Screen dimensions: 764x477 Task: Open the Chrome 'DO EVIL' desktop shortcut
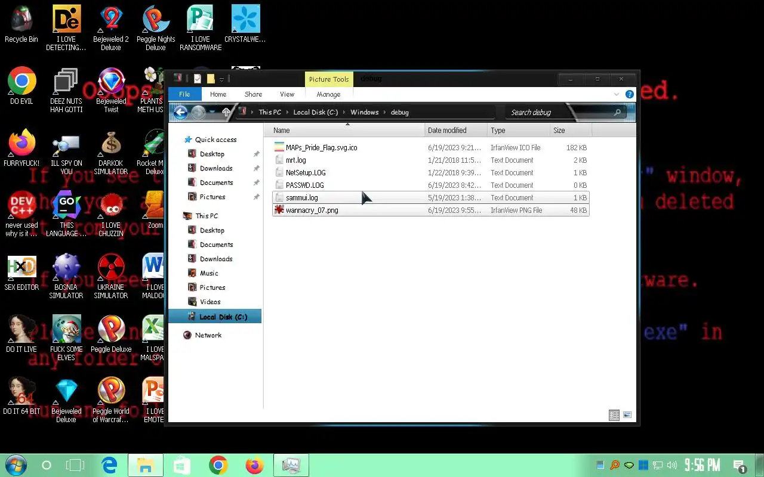pyautogui.click(x=21, y=86)
